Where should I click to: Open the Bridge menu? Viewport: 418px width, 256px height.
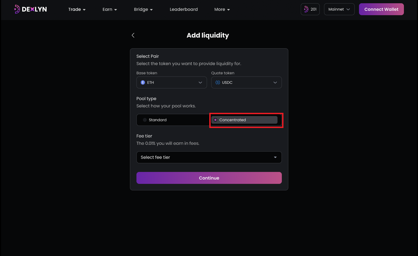pyautogui.click(x=143, y=9)
